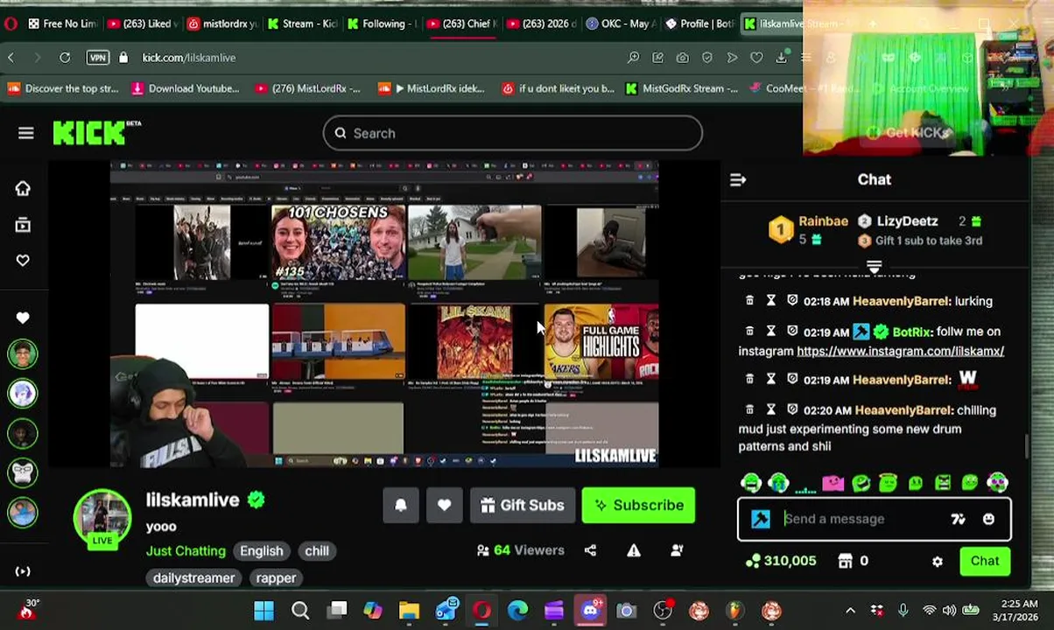Click Rainbae in the gift leaderboard
The width and height of the screenshot is (1054, 630).
coord(823,221)
